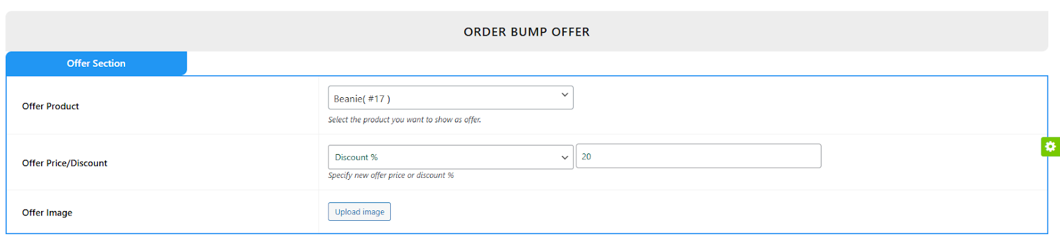The height and width of the screenshot is (244, 1060).
Task: Select the Offer Image label
Action: pyautogui.click(x=47, y=212)
